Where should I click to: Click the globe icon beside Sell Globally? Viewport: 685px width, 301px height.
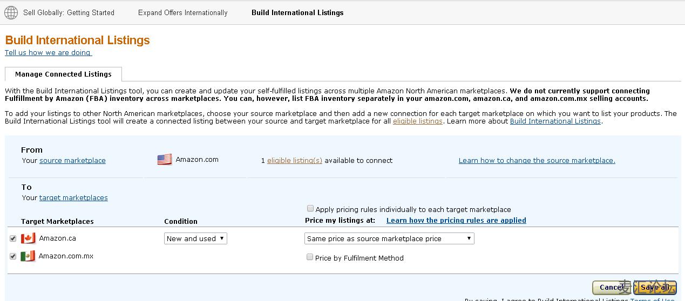[11, 12]
